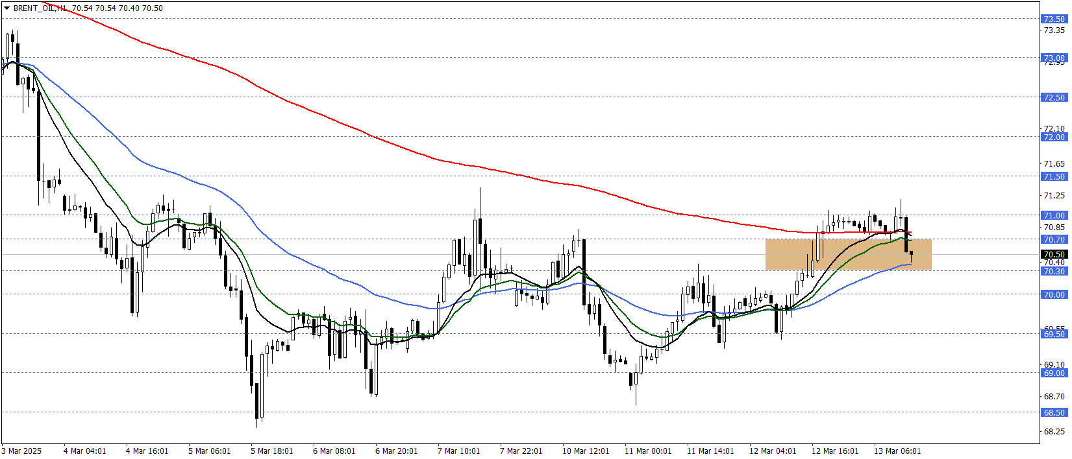Click the 4 Mar 04:01 time label
Viewport: 1072px width, 459px height.
[84, 451]
